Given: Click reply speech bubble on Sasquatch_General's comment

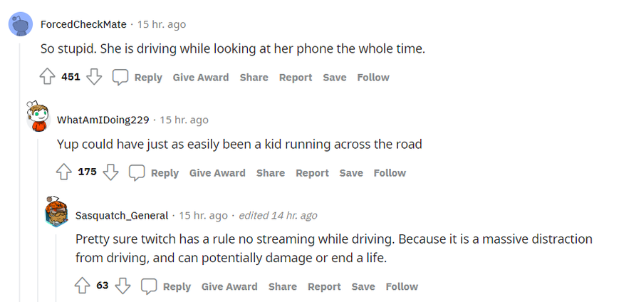Looking at the screenshot, I should 150,286.
